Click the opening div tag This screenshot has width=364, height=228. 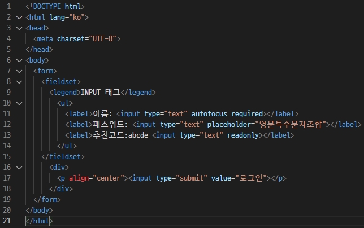(59, 167)
